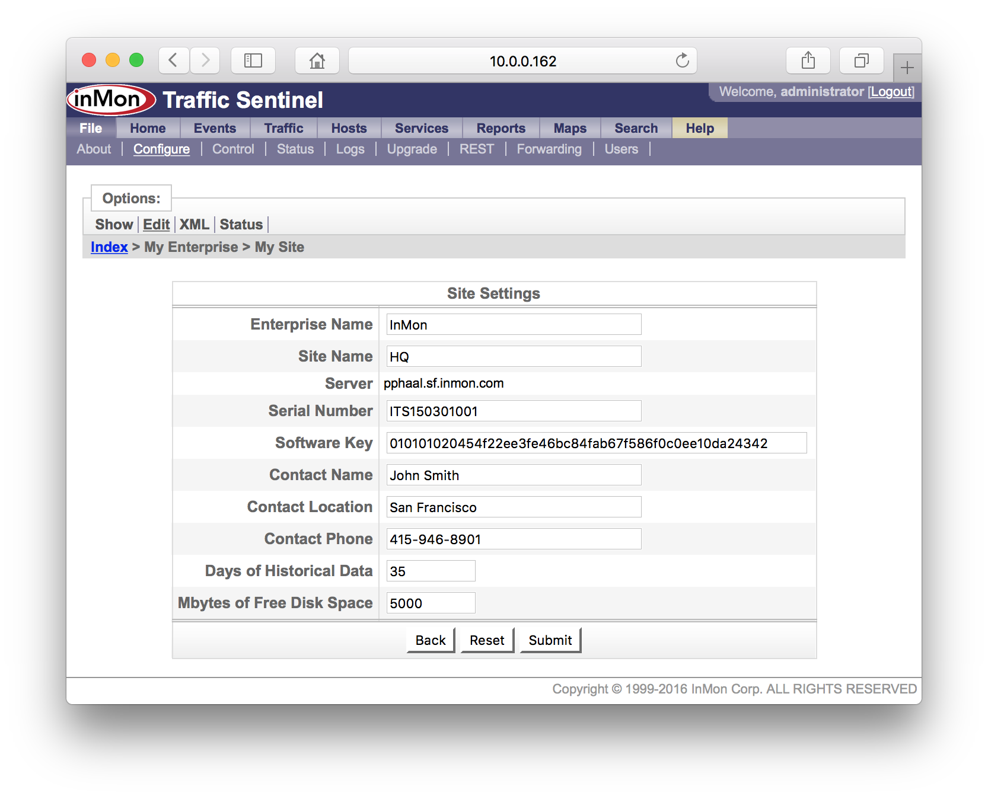Viewport: 988px width, 799px height.
Task: Click server name pphaal.sf.inmon.com
Action: pyautogui.click(x=444, y=383)
